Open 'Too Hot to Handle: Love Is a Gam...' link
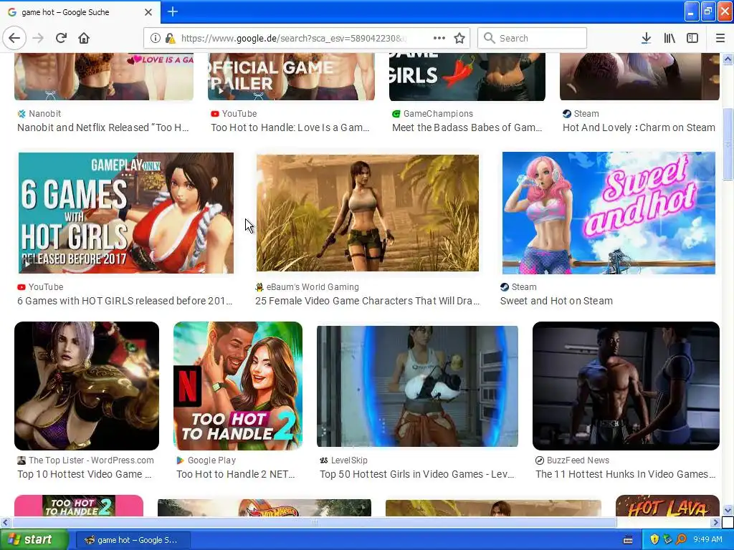 pyautogui.click(x=290, y=127)
